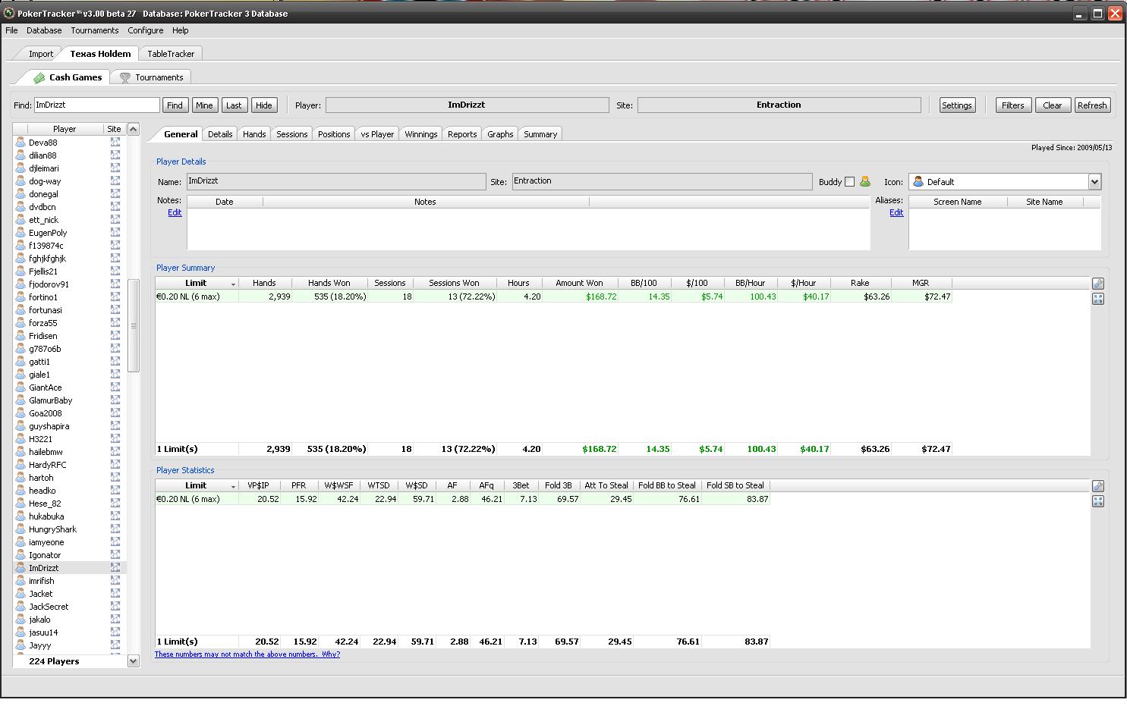The height and width of the screenshot is (706, 1127).
Task: Open the Reports tab
Action: pos(462,134)
